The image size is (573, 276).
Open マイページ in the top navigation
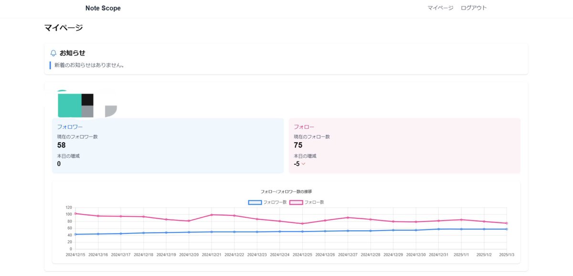point(440,8)
